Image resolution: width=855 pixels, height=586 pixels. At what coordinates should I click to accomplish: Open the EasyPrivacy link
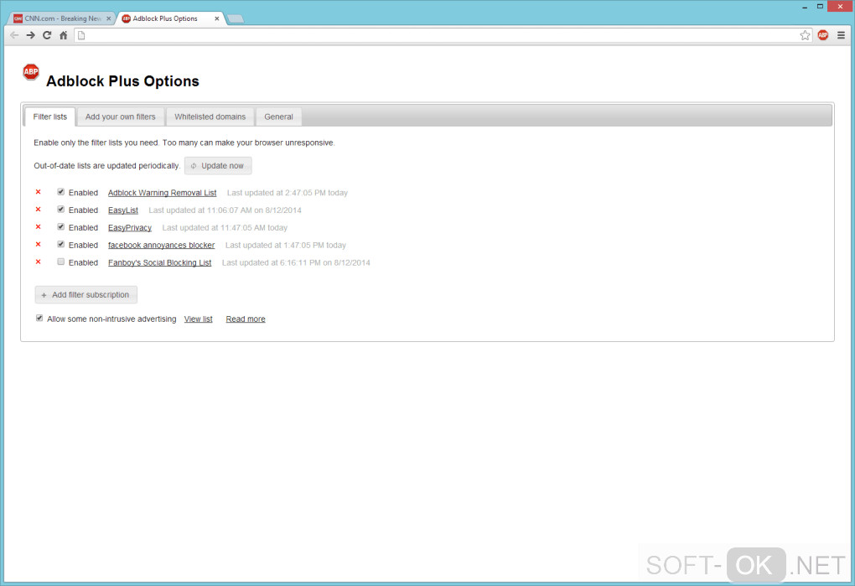(130, 228)
